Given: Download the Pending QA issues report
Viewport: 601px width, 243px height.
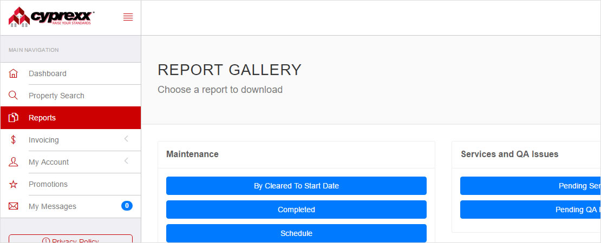Looking at the screenshot, I should pyautogui.click(x=531, y=210).
